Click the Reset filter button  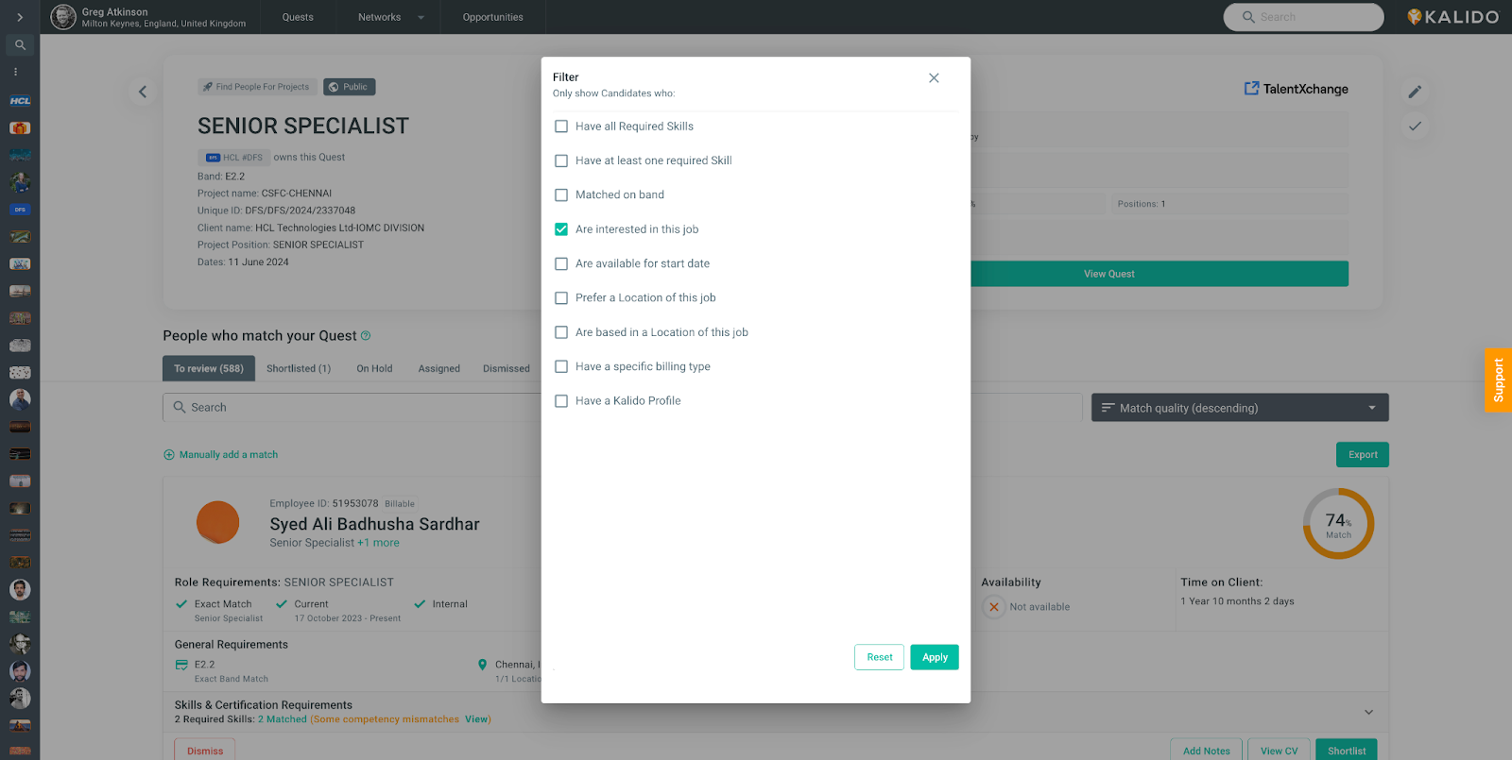tap(879, 657)
